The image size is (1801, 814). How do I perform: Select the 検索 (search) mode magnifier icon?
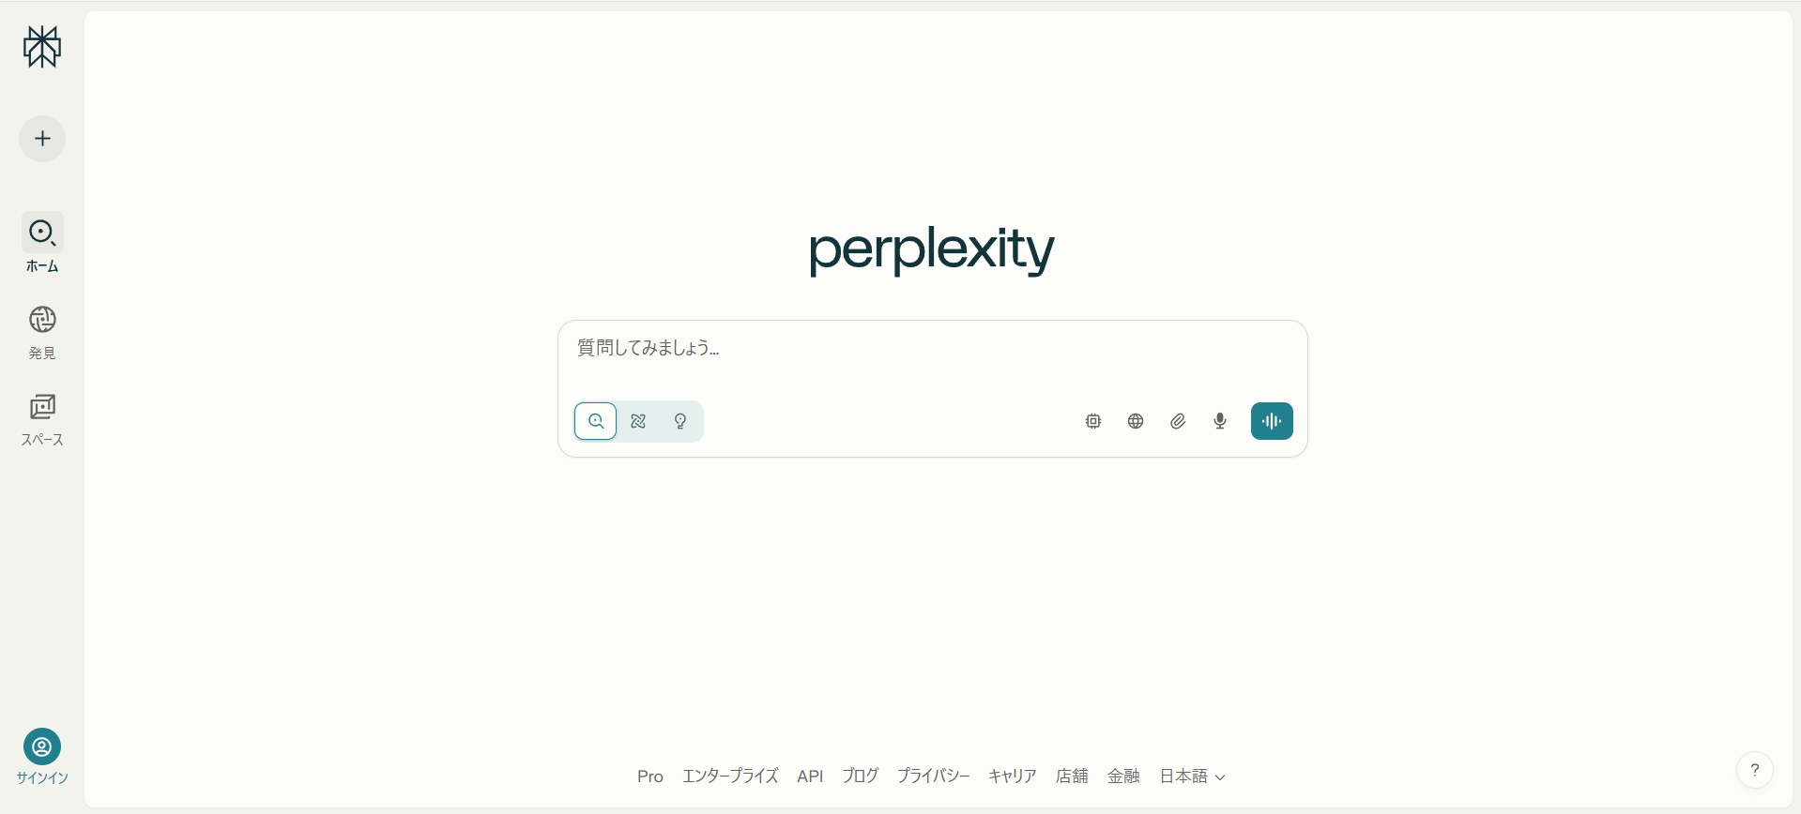coord(596,421)
